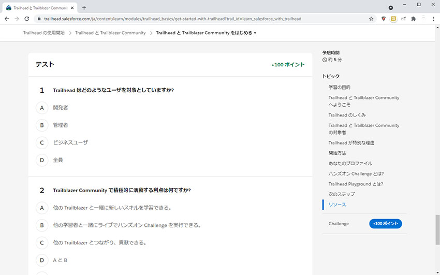Click the Trailhead tab favicon
The image size is (440, 275).
pyautogui.click(x=9, y=8)
